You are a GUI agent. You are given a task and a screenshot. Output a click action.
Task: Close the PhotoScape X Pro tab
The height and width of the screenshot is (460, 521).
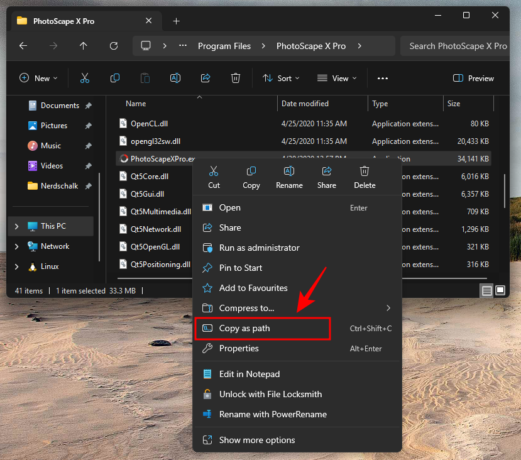pos(148,21)
